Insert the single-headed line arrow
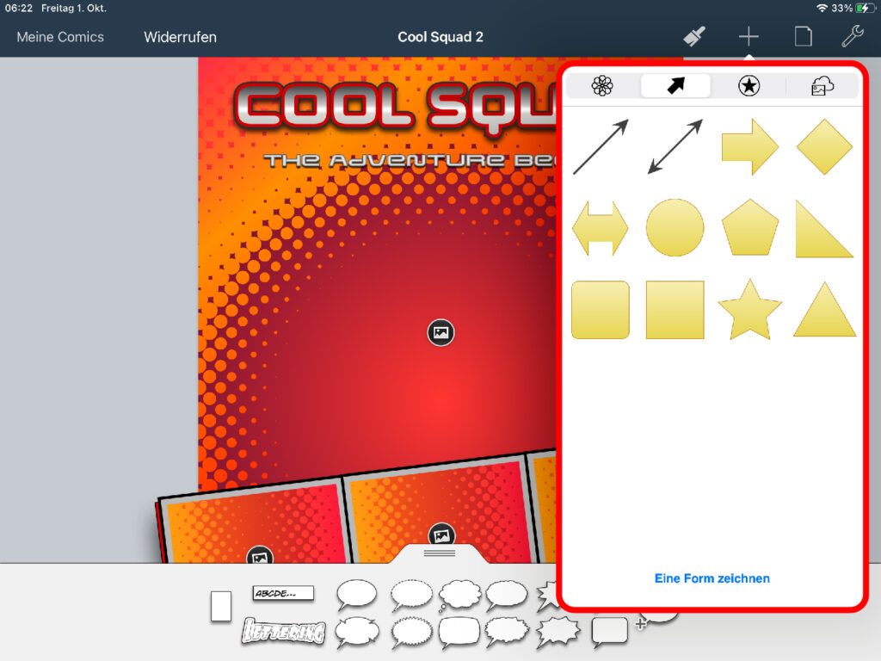Screen dimensions: 881x661 pos(601,147)
